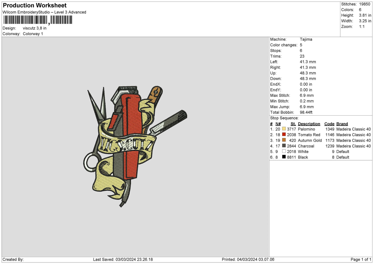Click the barcode in the header

[38, 20]
